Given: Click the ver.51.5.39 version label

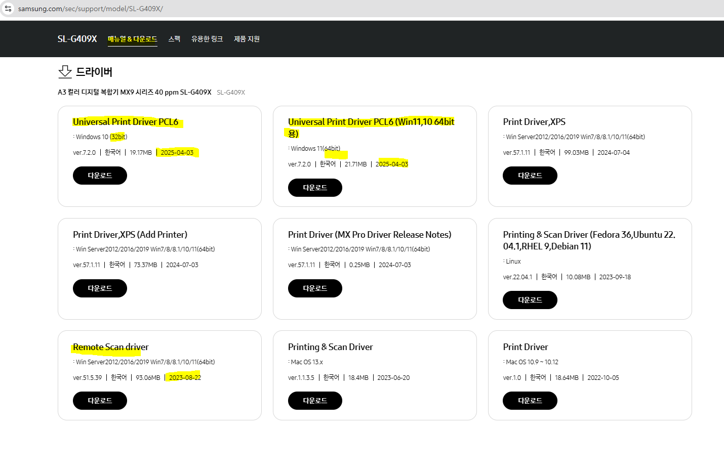Looking at the screenshot, I should pos(88,378).
